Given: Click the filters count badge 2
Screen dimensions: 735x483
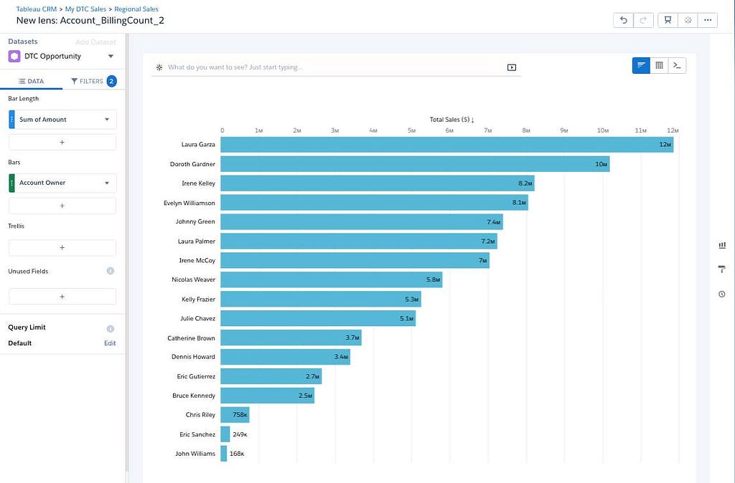Looking at the screenshot, I should click(111, 81).
